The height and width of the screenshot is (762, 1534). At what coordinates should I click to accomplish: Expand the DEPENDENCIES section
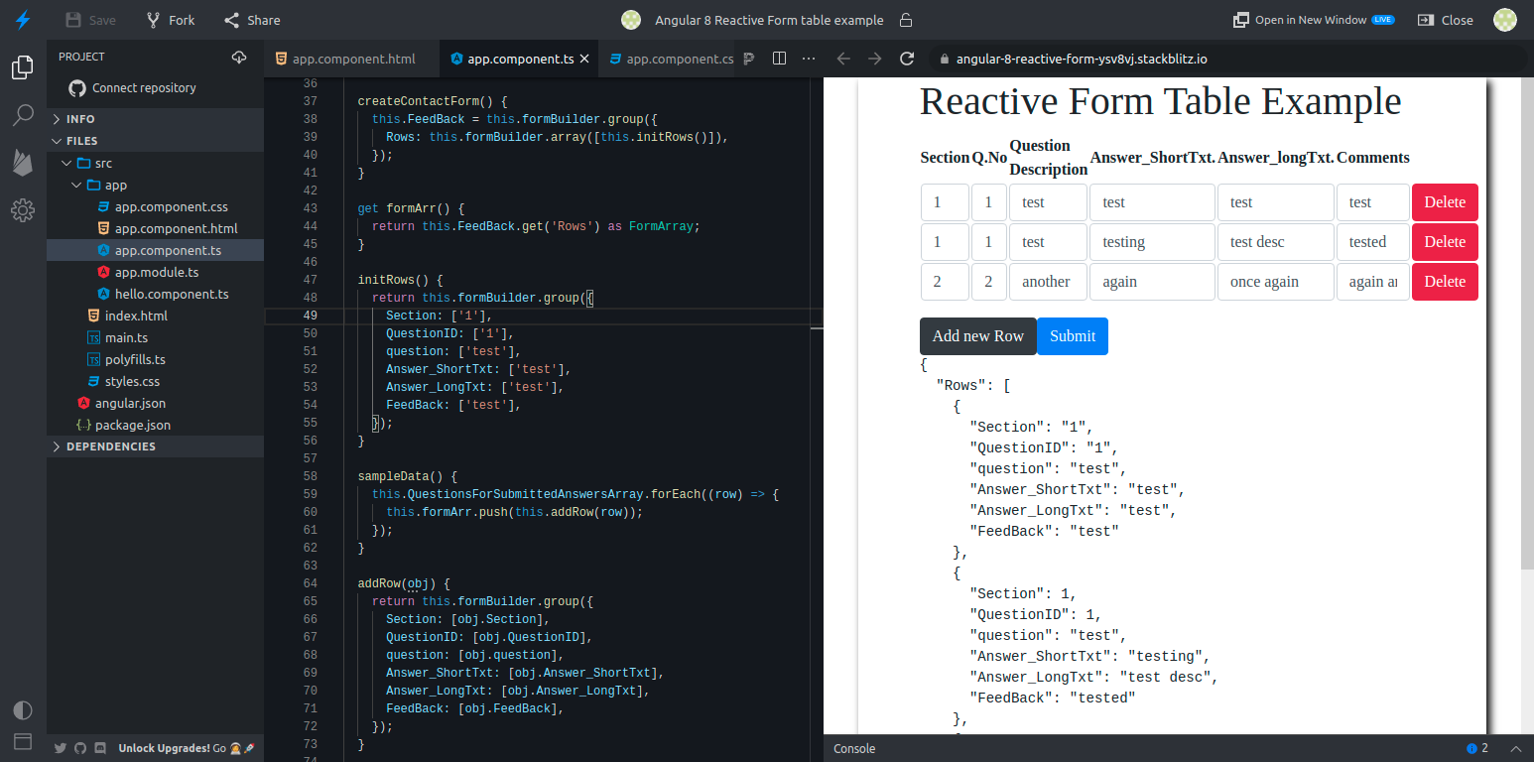pyautogui.click(x=110, y=446)
